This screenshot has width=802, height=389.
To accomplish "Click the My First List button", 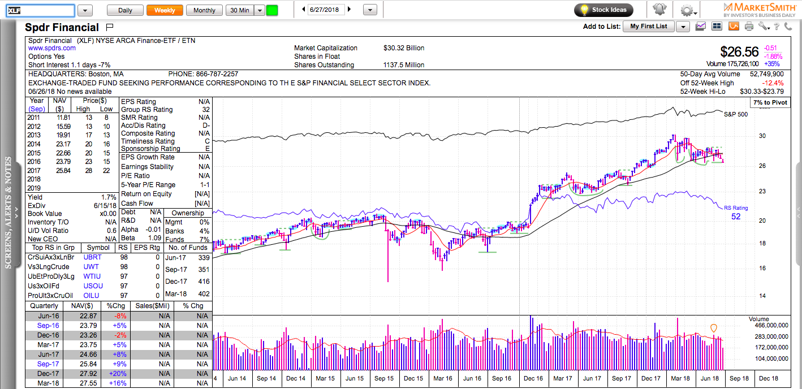I will click(x=649, y=27).
